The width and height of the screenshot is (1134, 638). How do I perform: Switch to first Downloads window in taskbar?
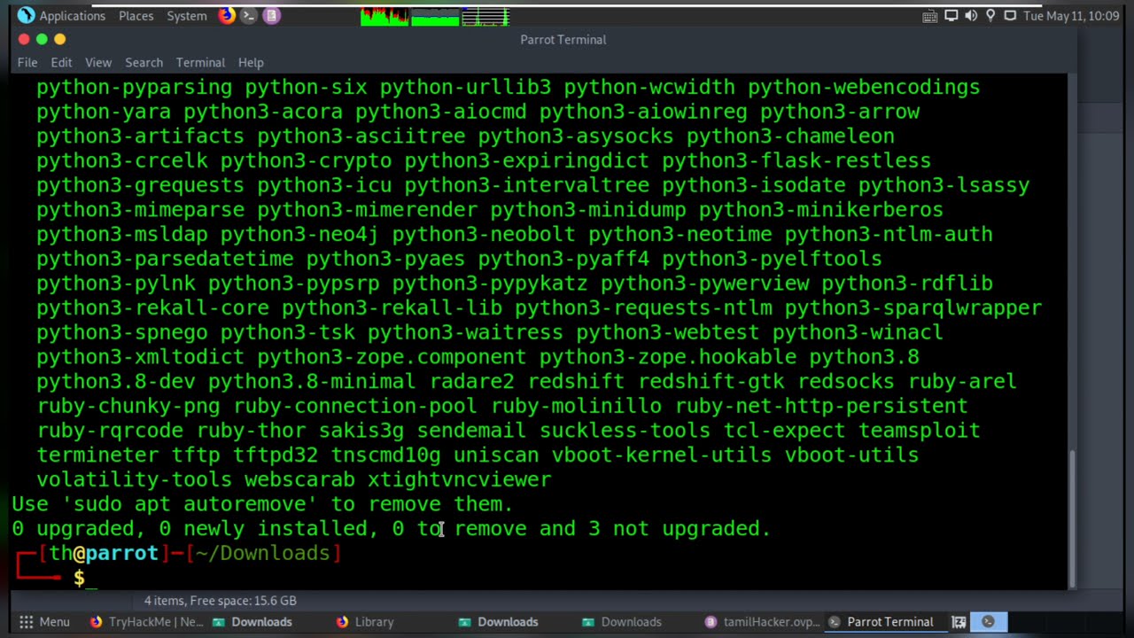252,622
